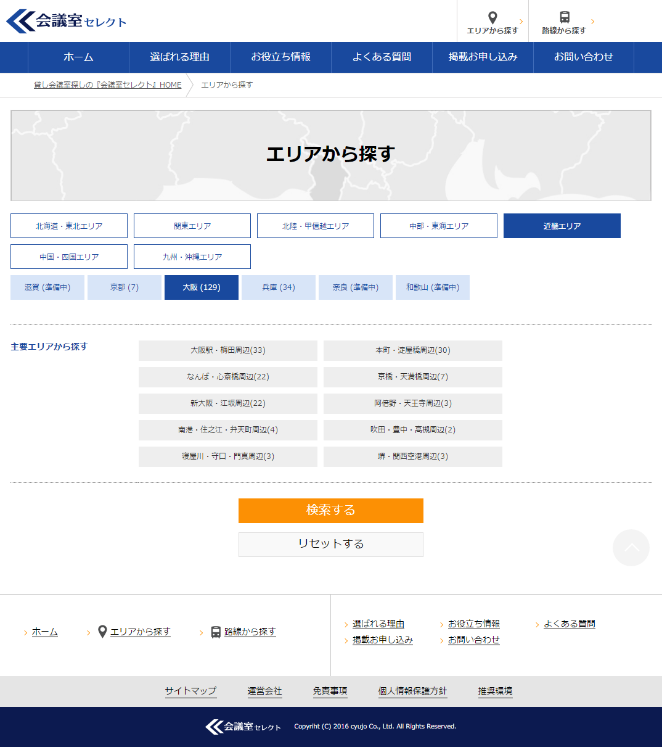Open 運営会社 link in footer
The image size is (662, 747).
pyautogui.click(x=265, y=691)
